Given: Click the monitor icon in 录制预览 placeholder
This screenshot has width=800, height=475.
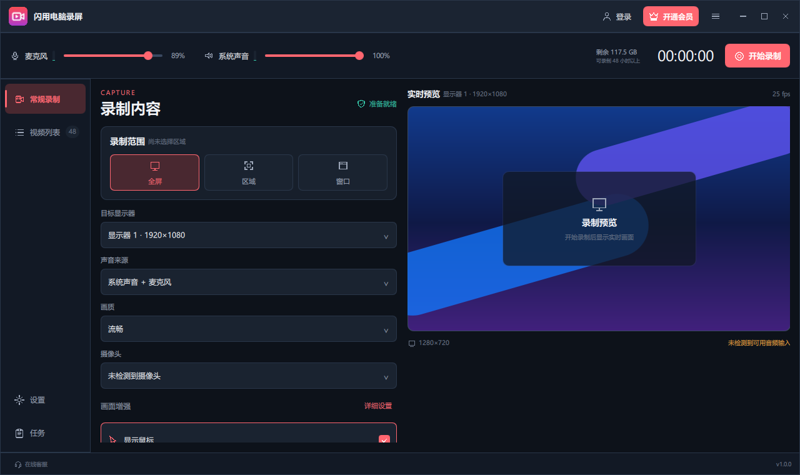Looking at the screenshot, I should (599, 204).
